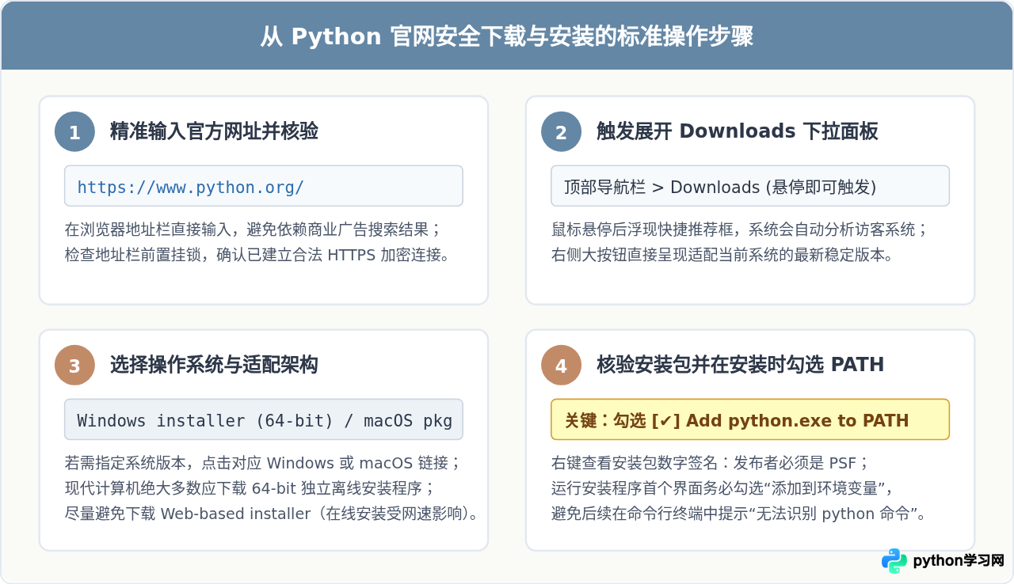Select the line "右侧大按钮直接呈现适配当前系统的最新稳定版本。"

pyautogui.click(x=722, y=256)
